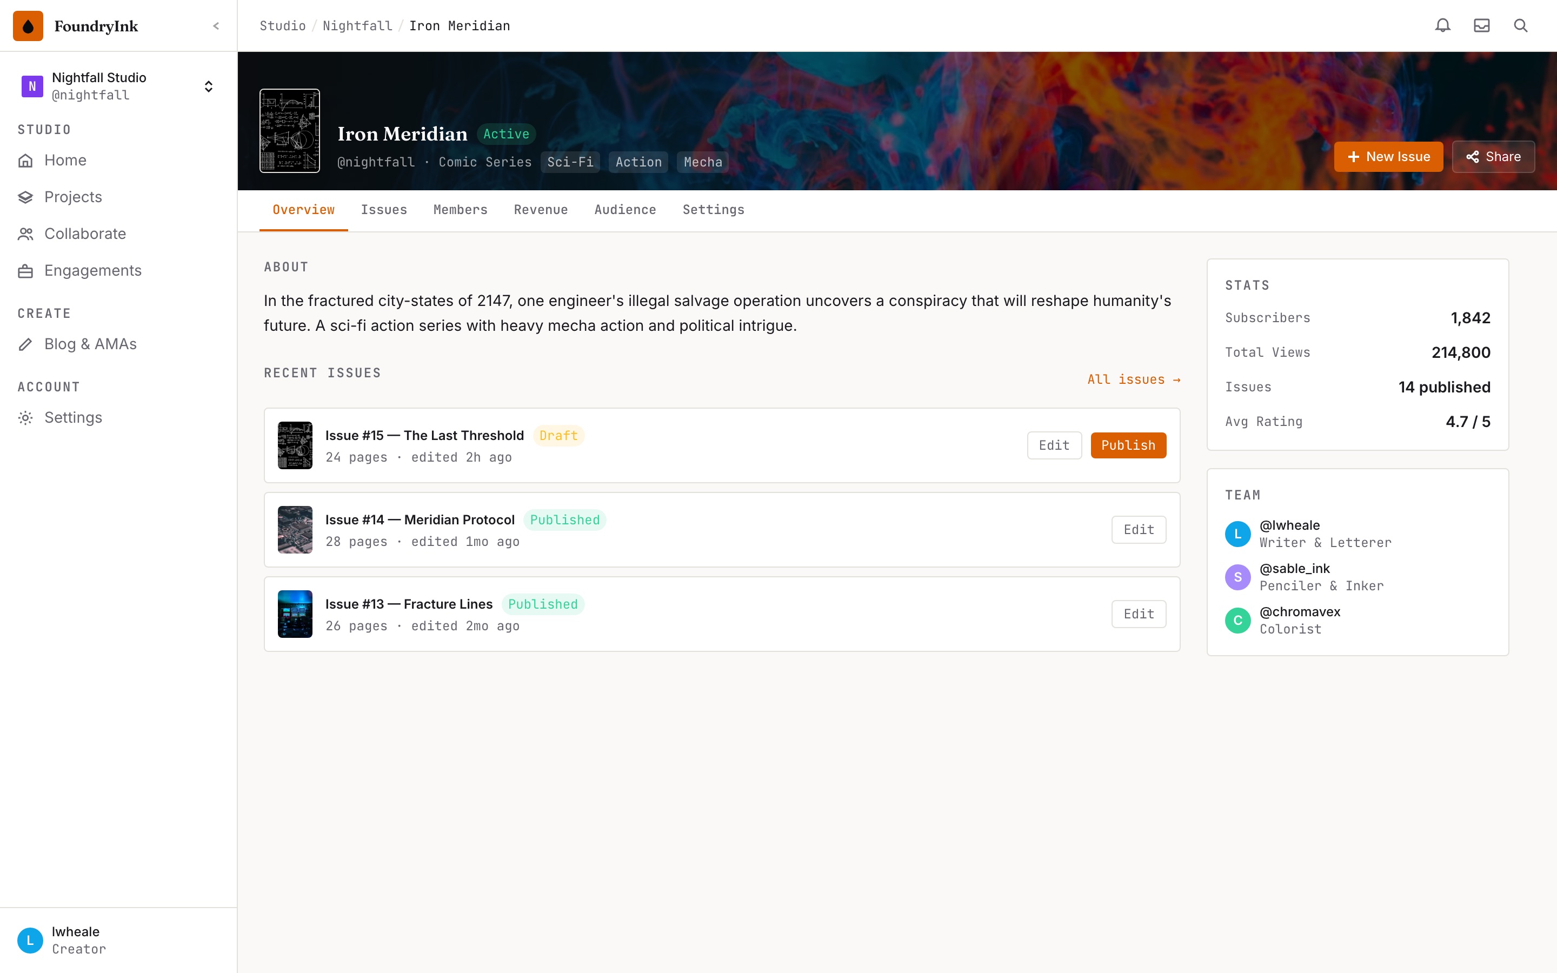Click the 1,842 Subscribers value
This screenshot has height=973, width=1557.
(1470, 318)
